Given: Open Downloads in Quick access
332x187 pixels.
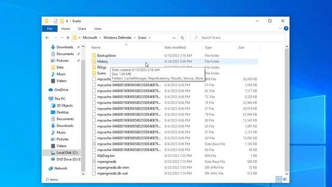Looking at the screenshot, I should coord(64,47).
